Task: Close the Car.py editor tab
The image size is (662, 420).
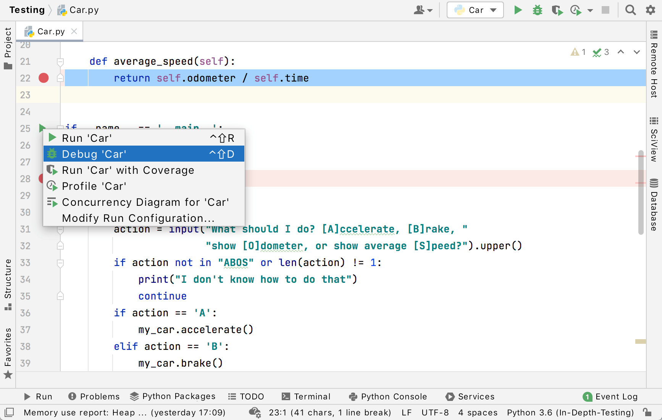Action: pos(74,31)
